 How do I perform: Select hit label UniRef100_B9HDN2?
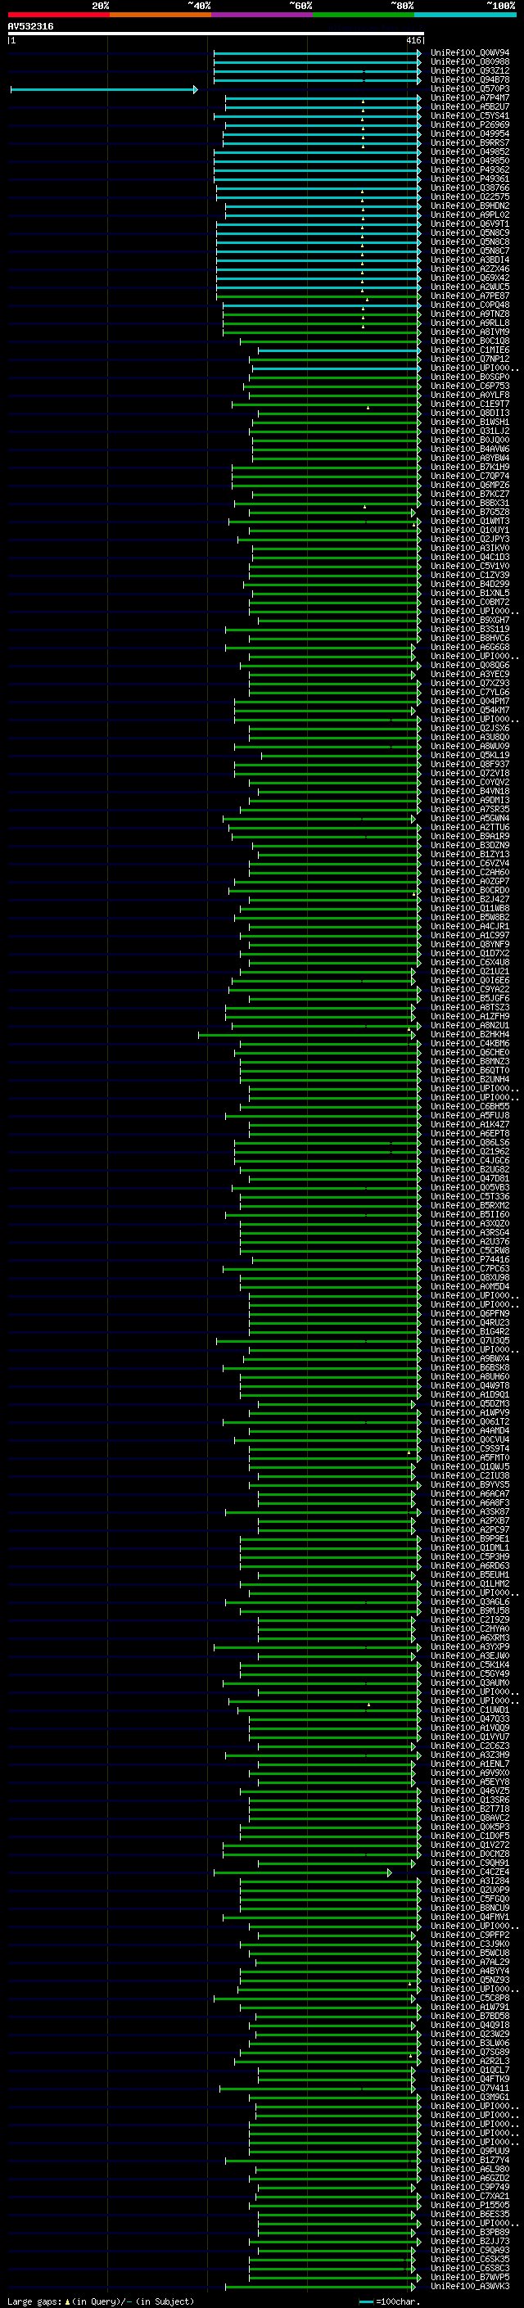(x=470, y=206)
